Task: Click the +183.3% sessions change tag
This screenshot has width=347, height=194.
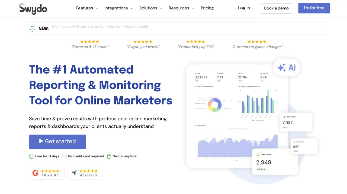Action: (x=261, y=169)
